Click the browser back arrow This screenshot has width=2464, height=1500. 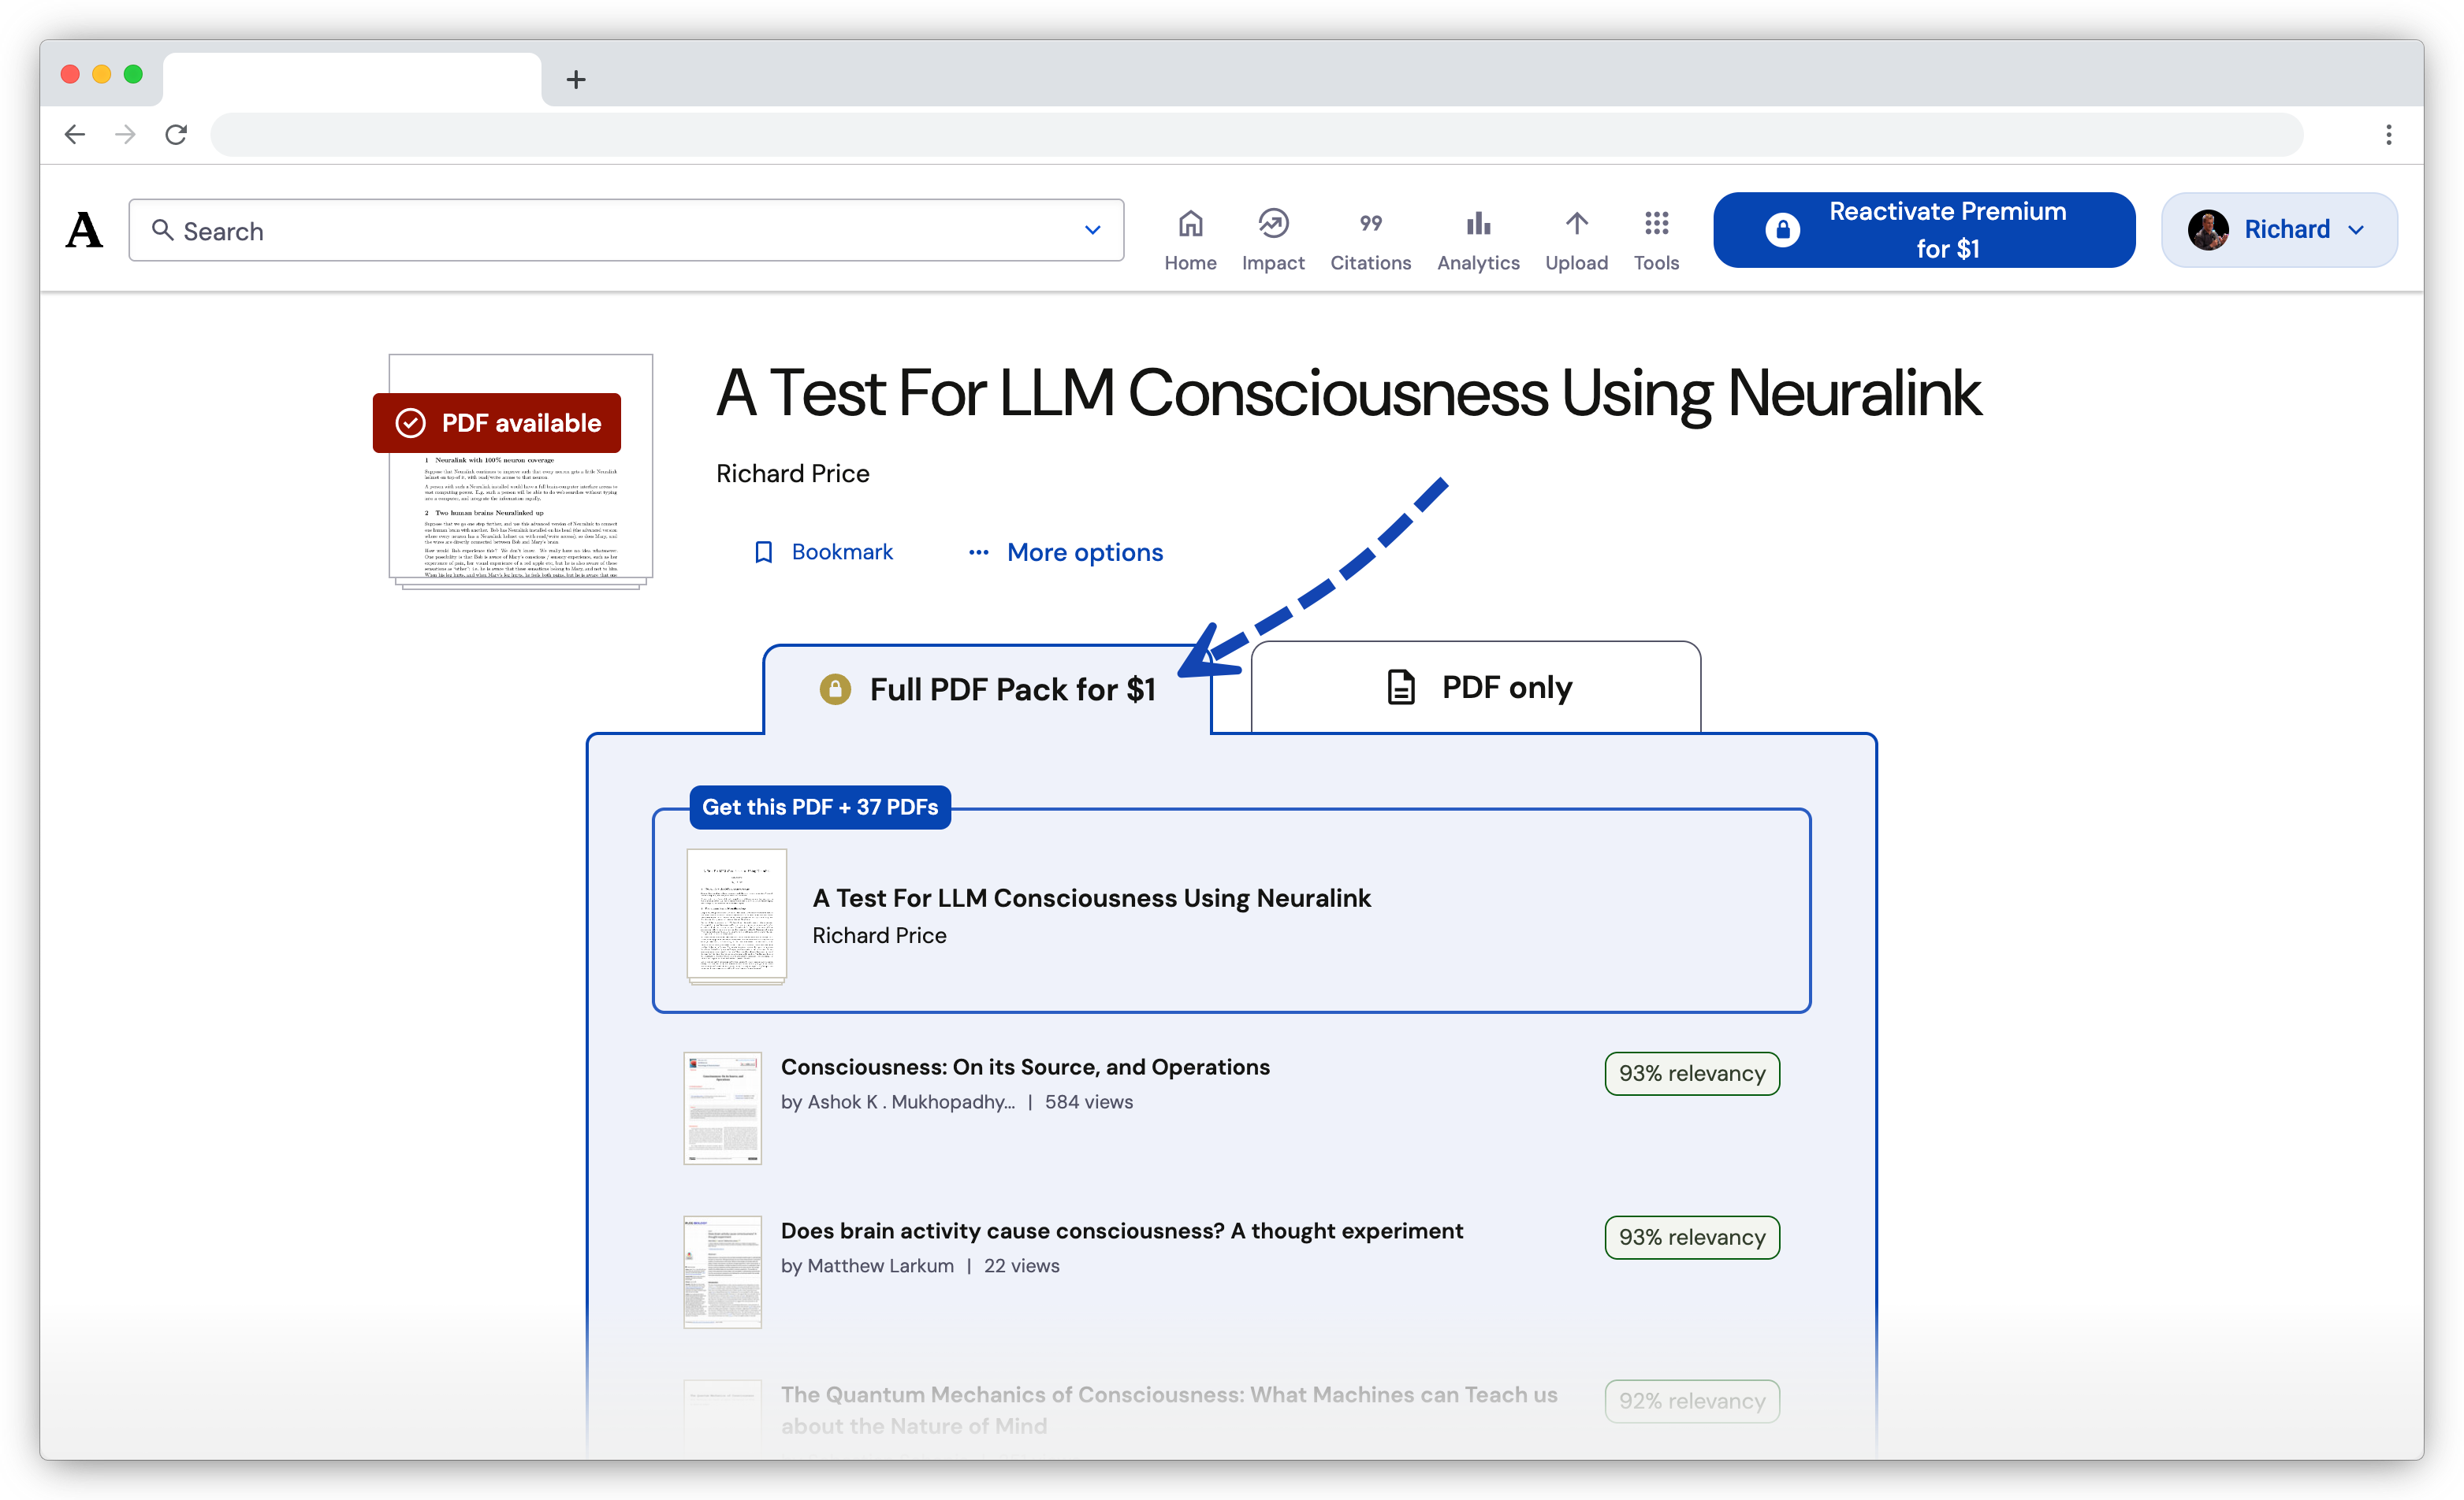pos(75,134)
